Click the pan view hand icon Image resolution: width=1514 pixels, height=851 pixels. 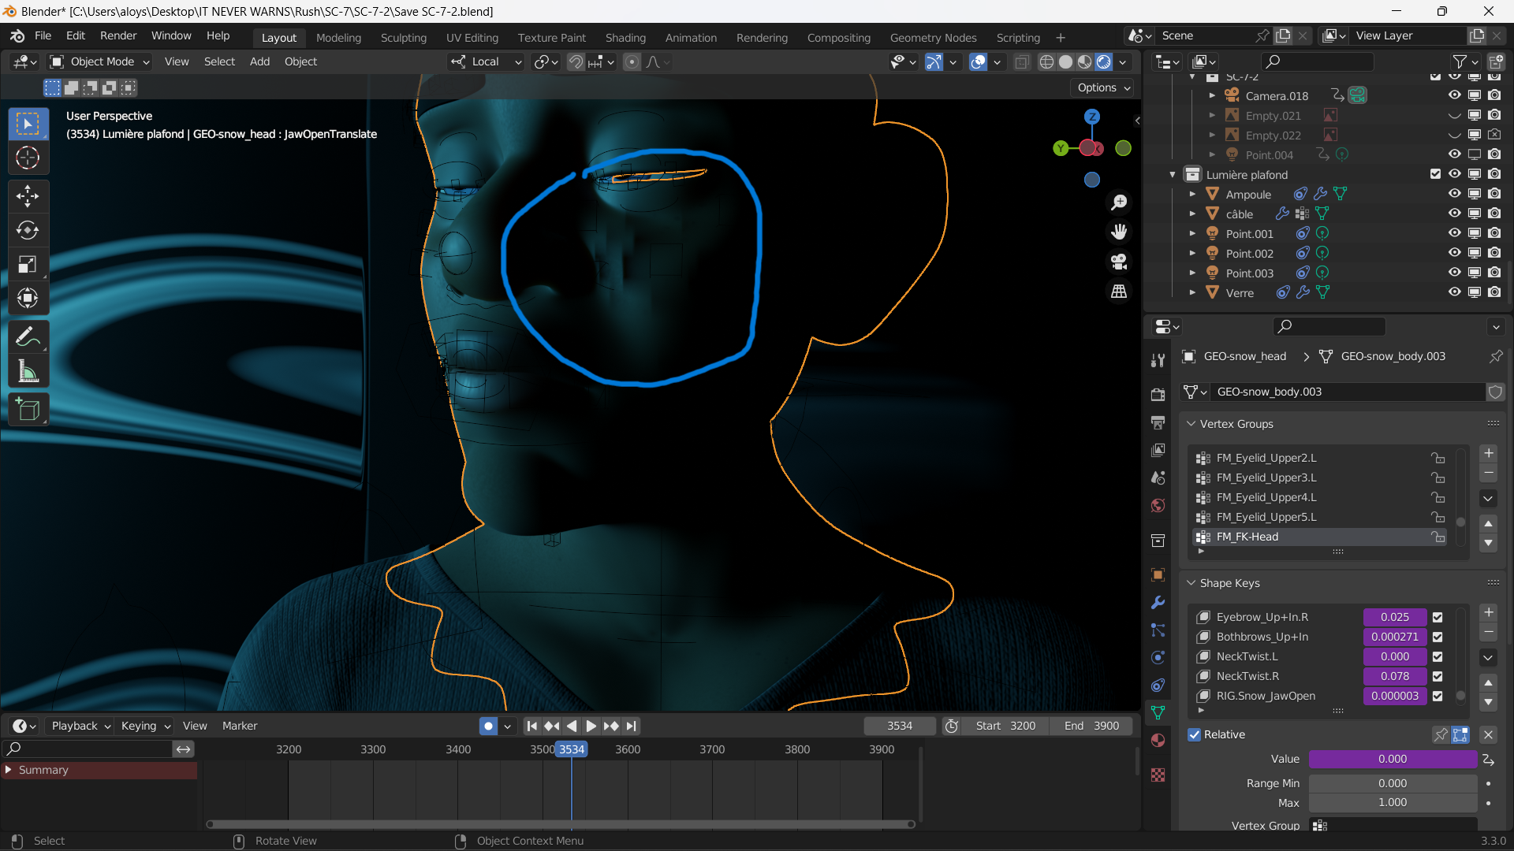[x=1119, y=232]
